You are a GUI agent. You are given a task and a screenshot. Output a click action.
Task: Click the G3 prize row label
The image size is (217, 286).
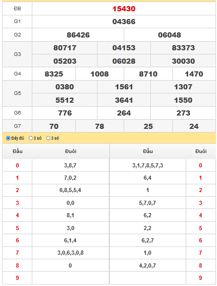(x=17, y=54)
